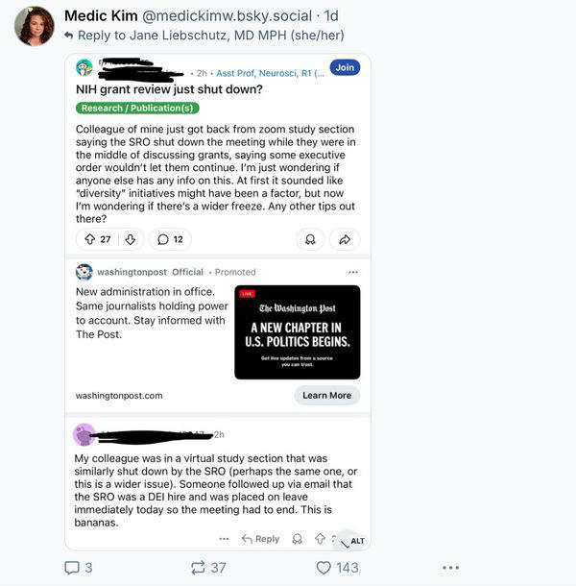
Task: Open the Washington Post ad thumbnail
Action: tap(298, 332)
